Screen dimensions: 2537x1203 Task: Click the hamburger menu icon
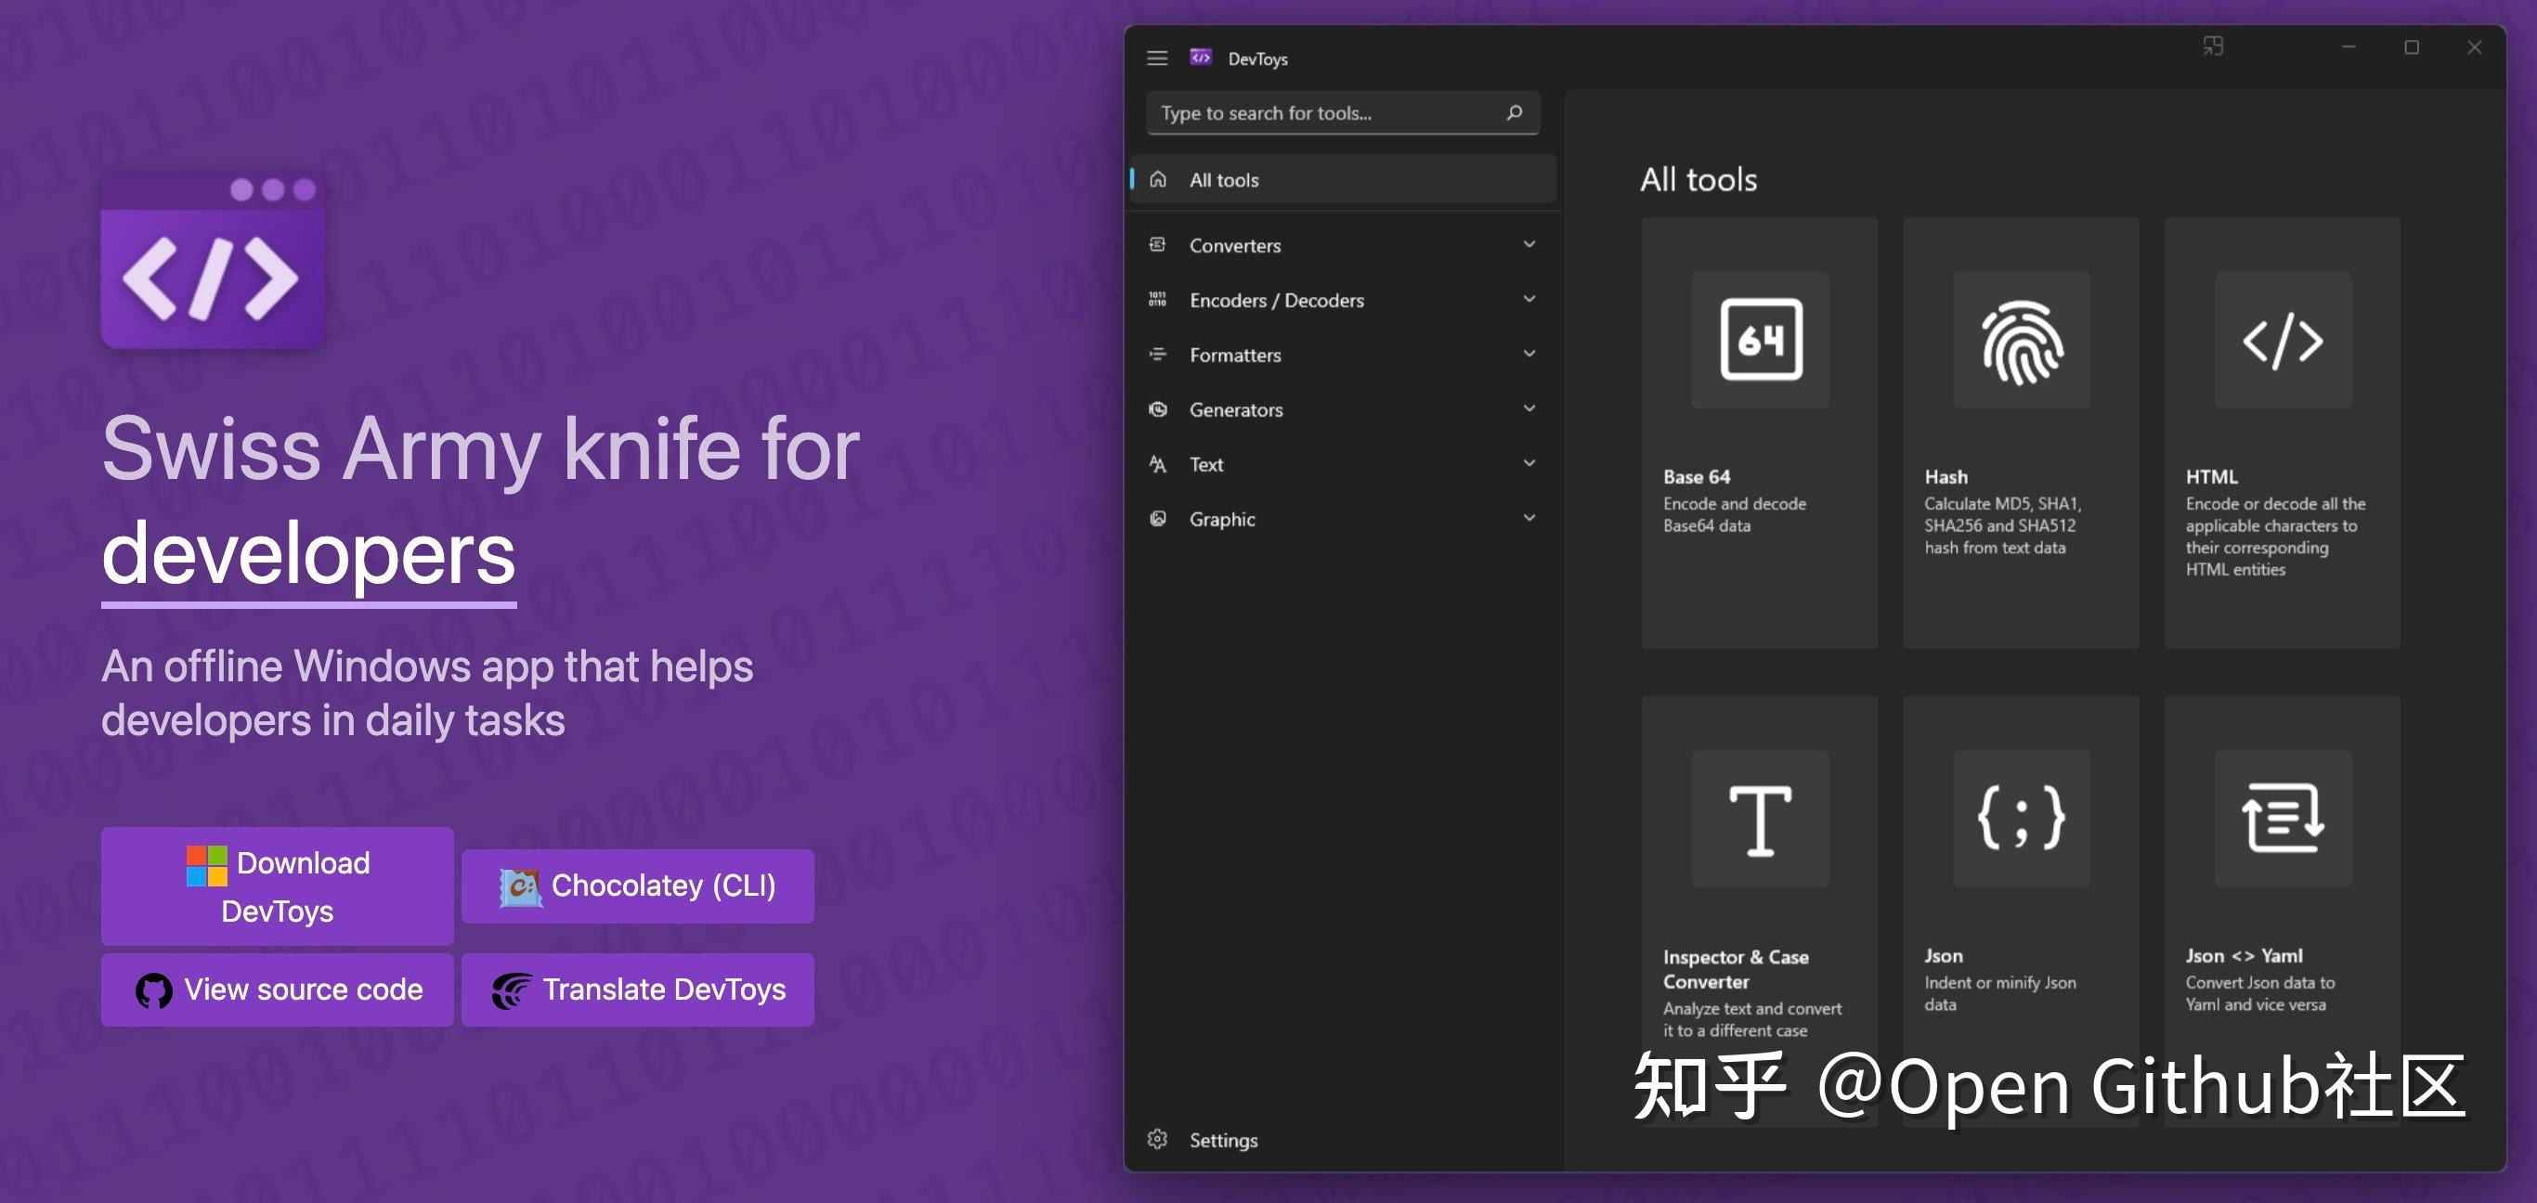coord(1157,58)
